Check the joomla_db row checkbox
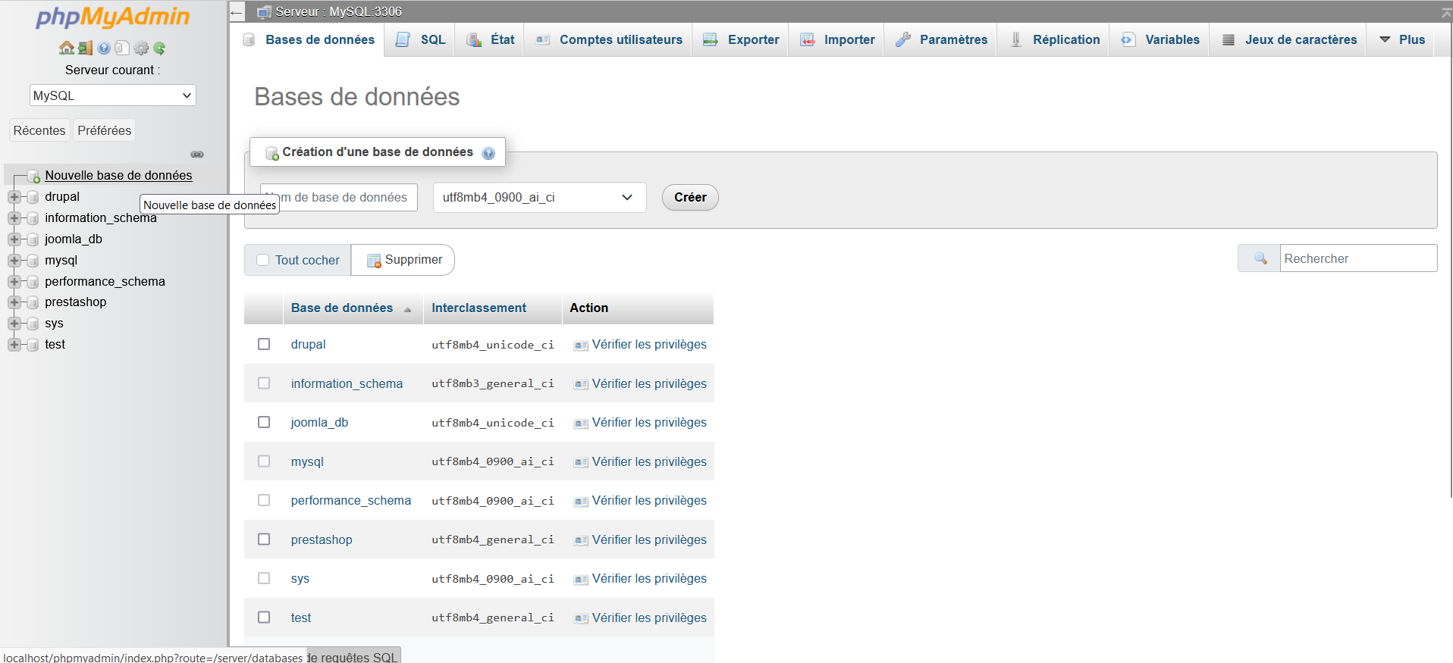The height and width of the screenshot is (663, 1453). pyautogui.click(x=264, y=422)
